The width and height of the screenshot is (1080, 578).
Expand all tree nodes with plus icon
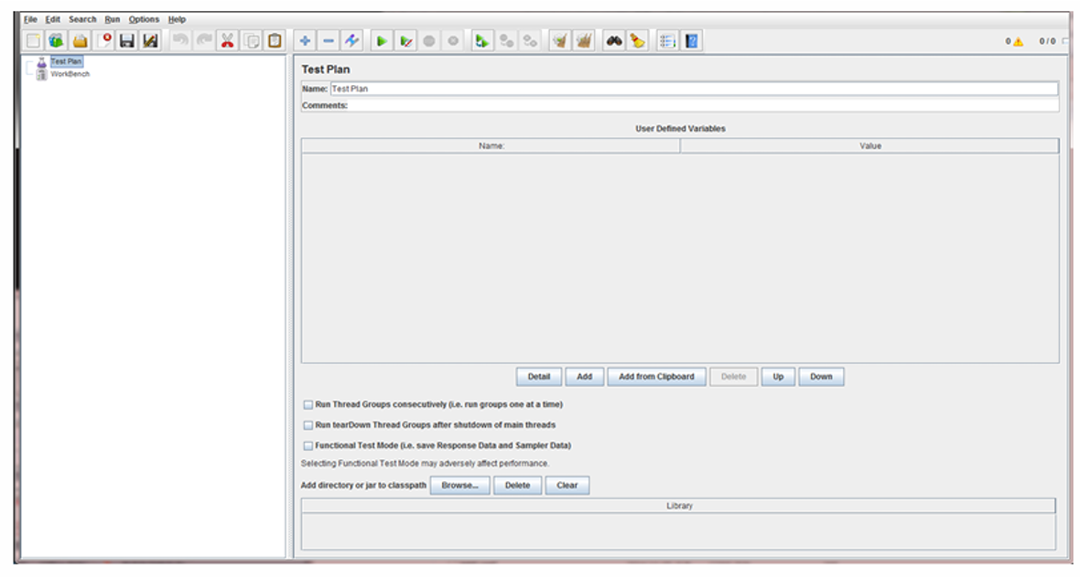pyautogui.click(x=305, y=41)
